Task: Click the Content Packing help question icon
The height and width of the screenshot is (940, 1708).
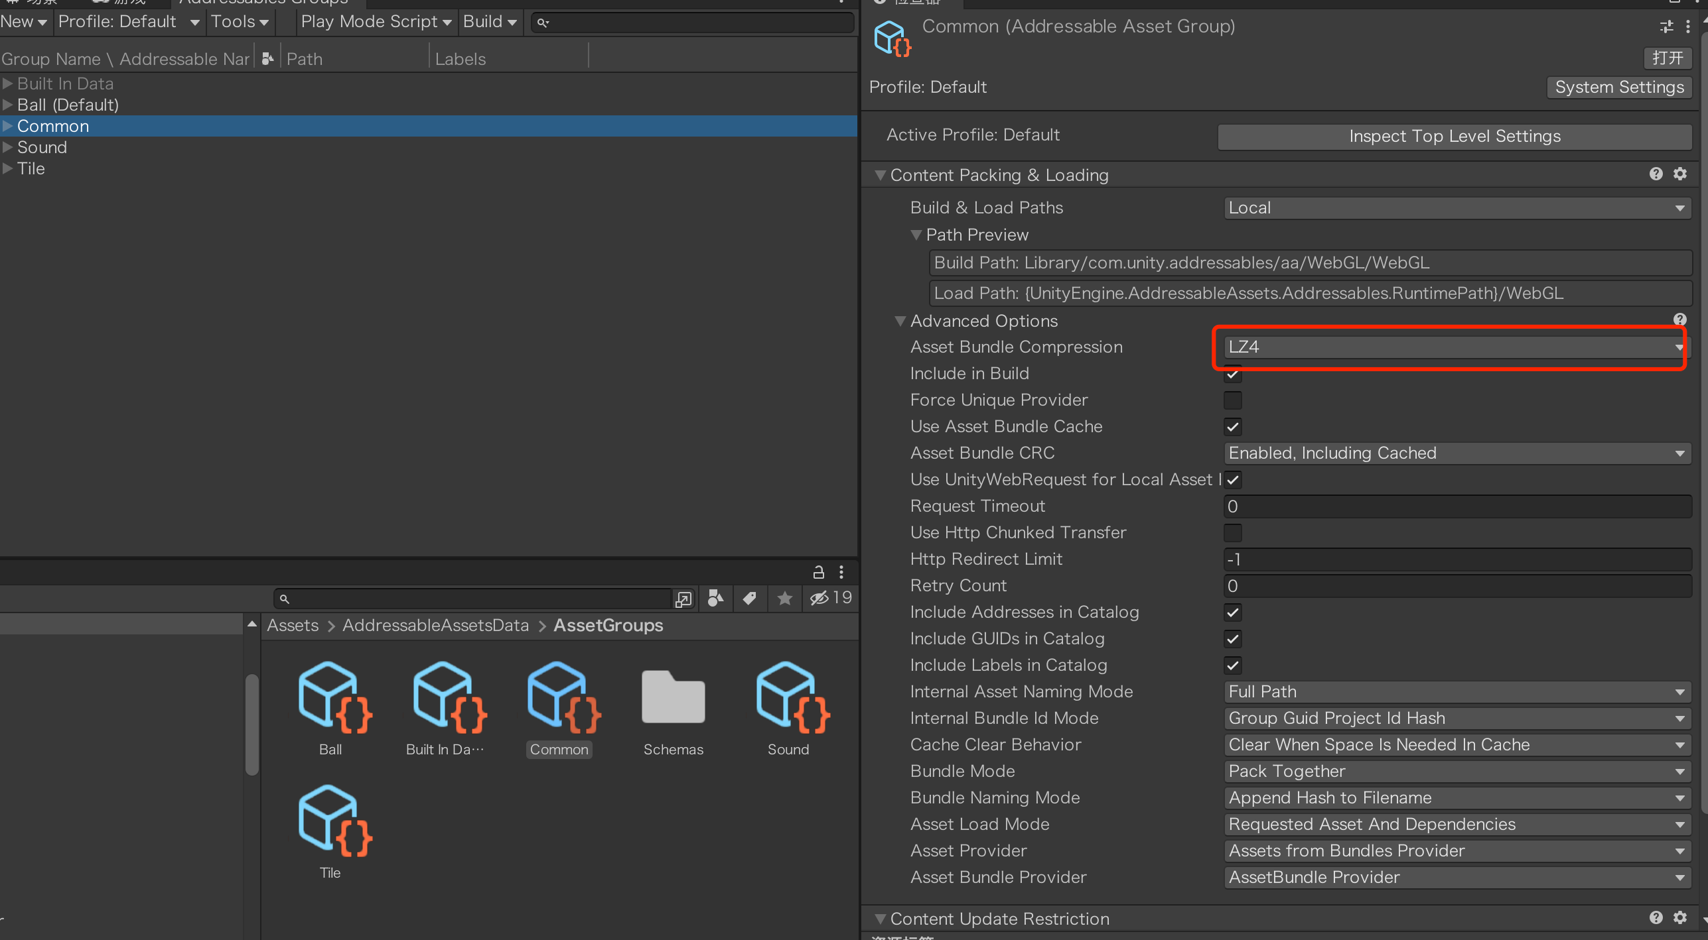Action: point(1656,174)
